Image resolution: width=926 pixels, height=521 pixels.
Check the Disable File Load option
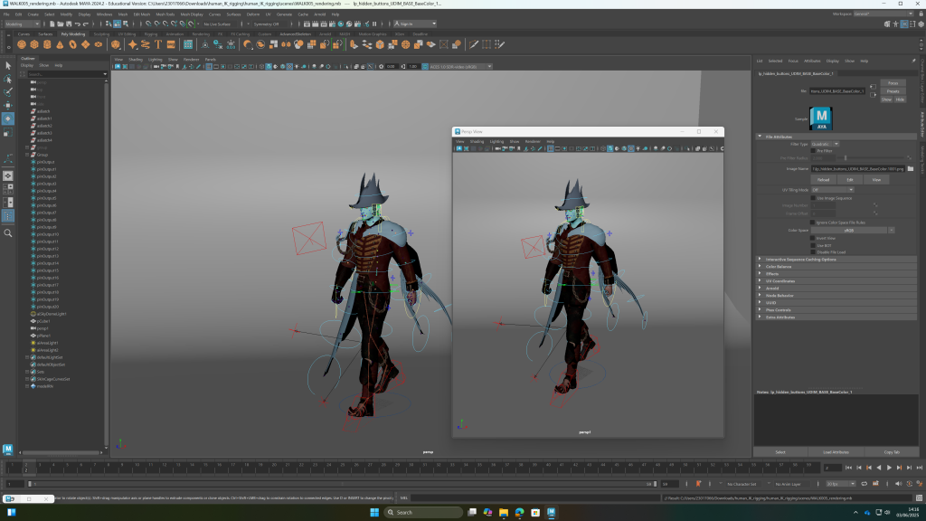[813, 251]
